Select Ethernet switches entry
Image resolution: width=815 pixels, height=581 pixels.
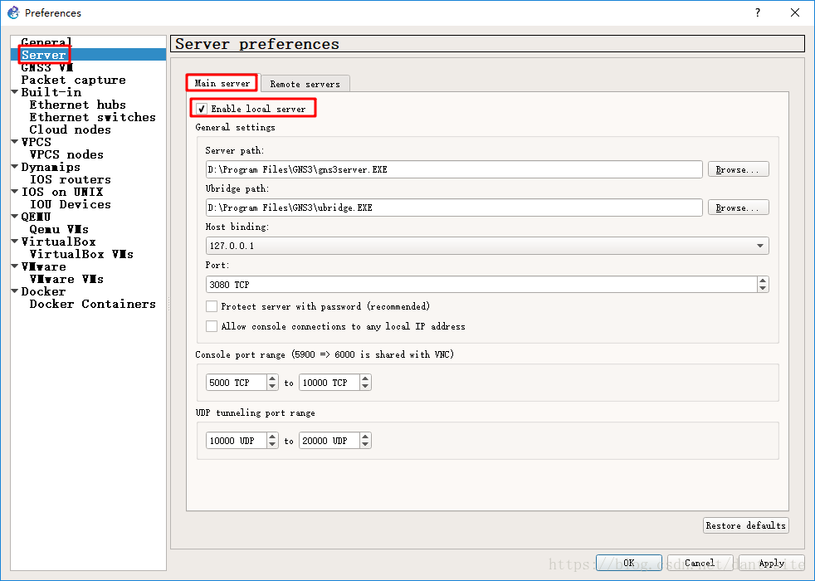(x=92, y=117)
